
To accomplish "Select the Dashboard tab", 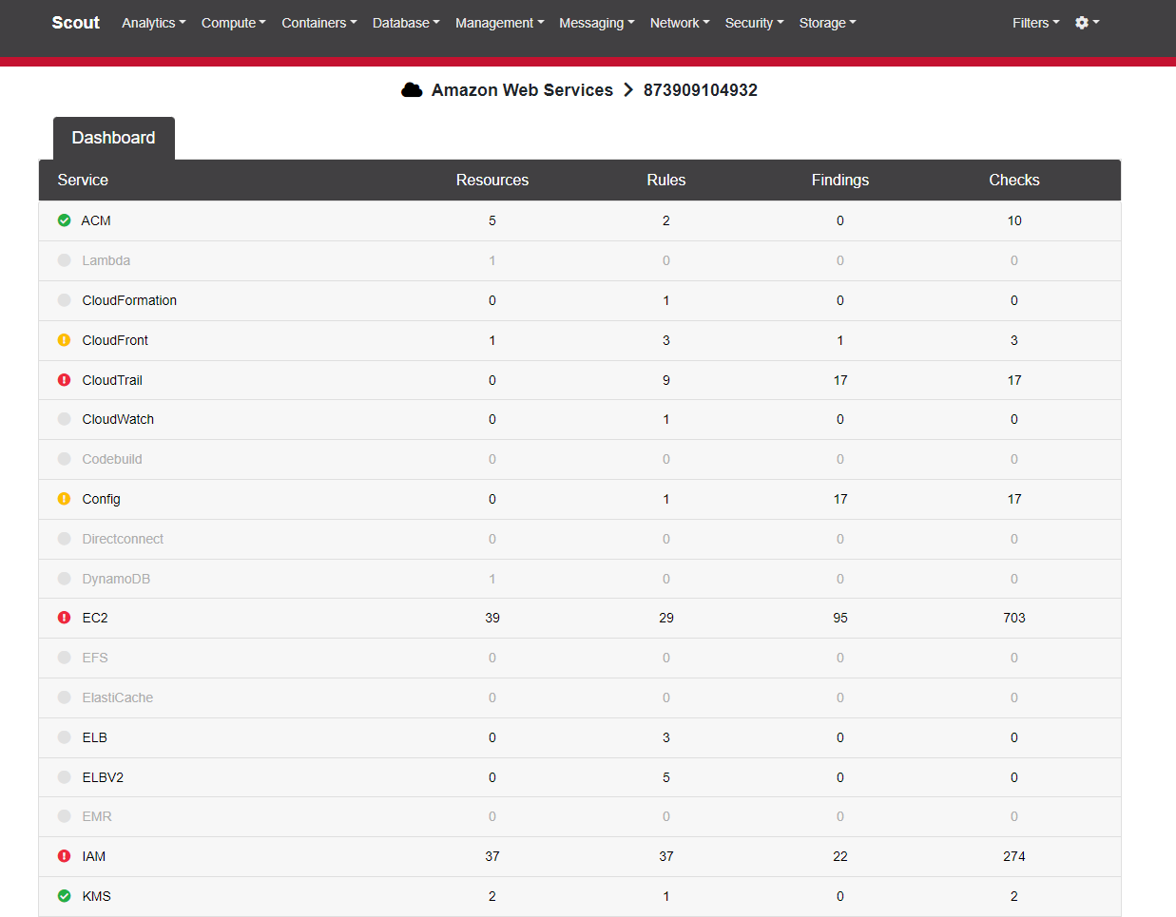I will coord(113,138).
